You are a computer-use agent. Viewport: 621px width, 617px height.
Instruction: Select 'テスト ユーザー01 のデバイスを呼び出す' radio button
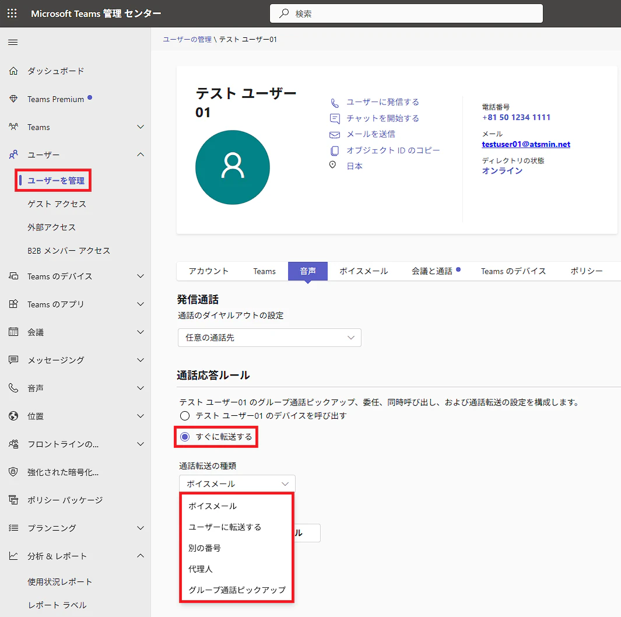(x=185, y=416)
